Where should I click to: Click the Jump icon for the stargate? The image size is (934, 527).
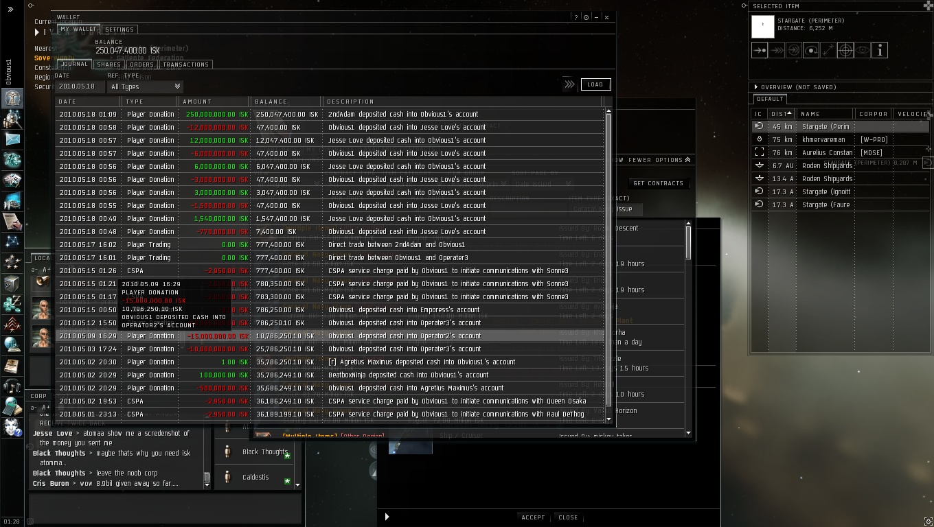coord(794,50)
